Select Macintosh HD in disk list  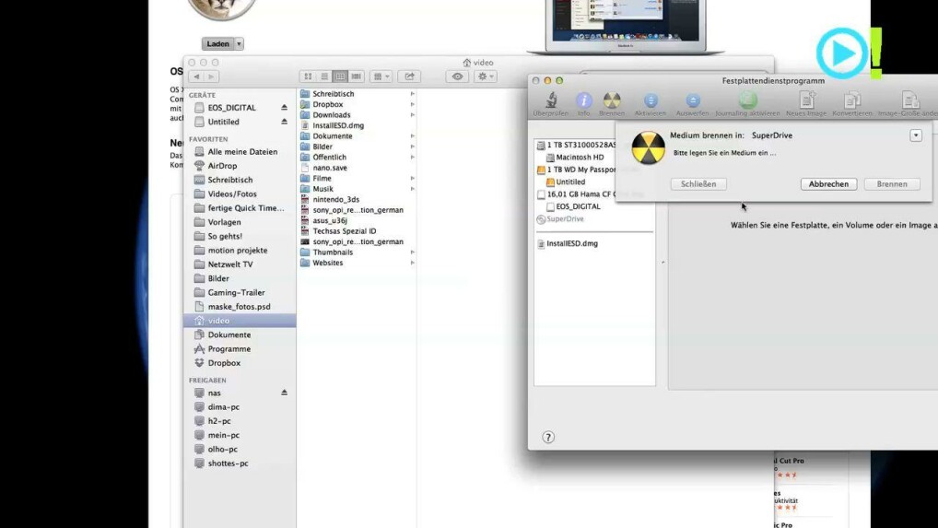click(x=580, y=158)
